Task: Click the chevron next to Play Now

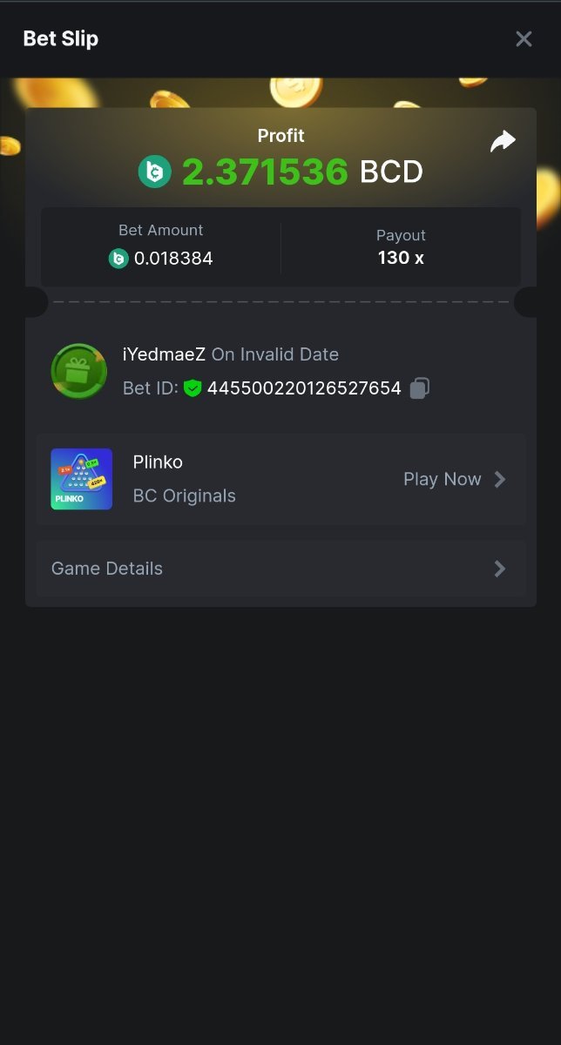Action: pos(500,479)
